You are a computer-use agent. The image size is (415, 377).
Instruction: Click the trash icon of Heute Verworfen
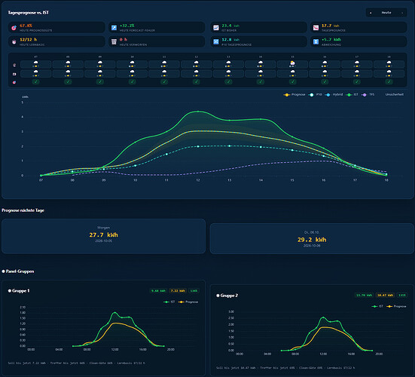(114, 42)
